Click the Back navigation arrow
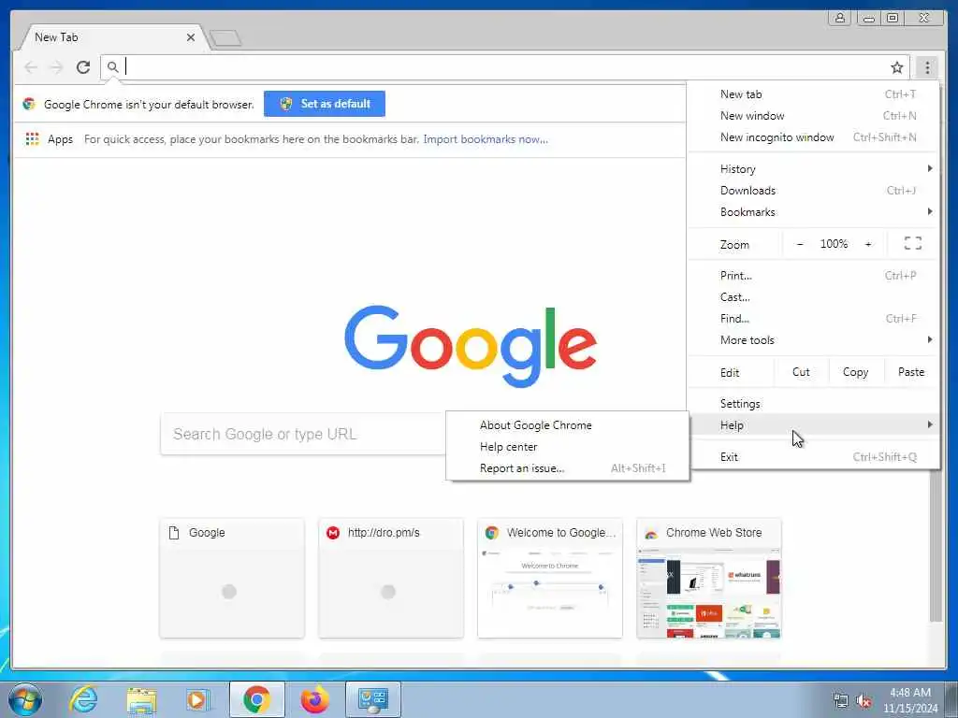Viewport: 958px width, 718px height. (31, 67)
